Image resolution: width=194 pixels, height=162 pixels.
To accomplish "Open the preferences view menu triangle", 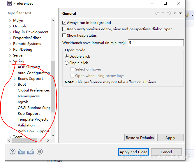I will click(180, 13).
